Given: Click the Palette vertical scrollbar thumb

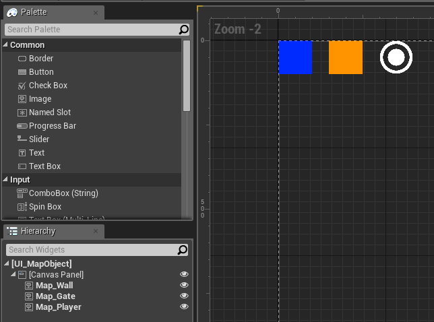Looking at the screenshot, I should [x=187, y=76].
